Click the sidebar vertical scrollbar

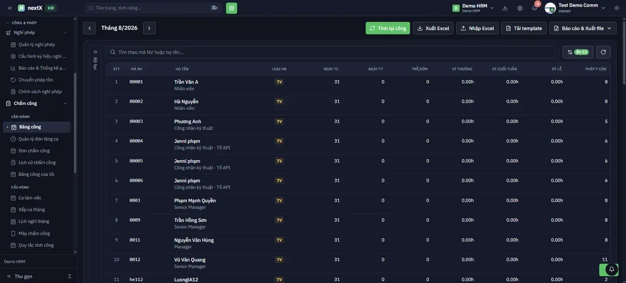pos(75,122)
